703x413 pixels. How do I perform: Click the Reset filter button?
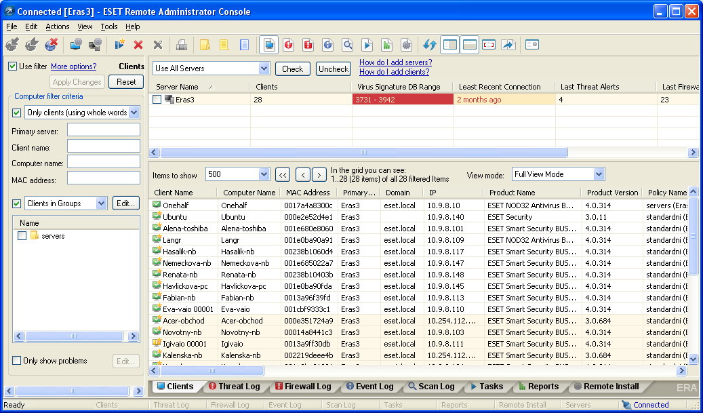tap(126, 82)
